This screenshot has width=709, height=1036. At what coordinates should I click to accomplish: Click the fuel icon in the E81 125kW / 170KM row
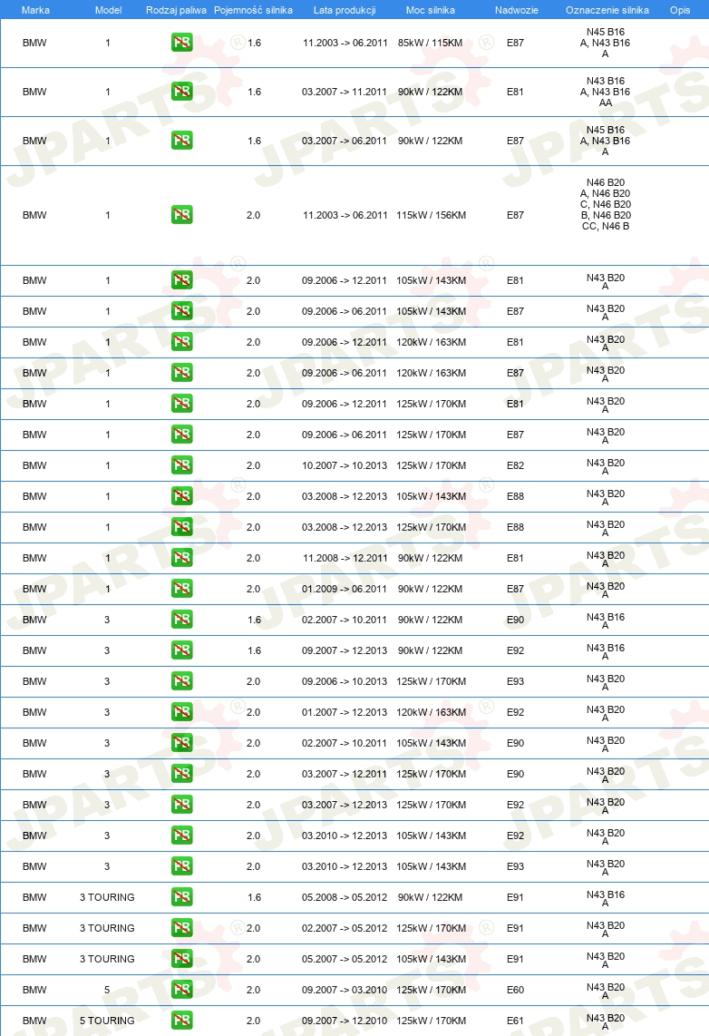(181, 404)
